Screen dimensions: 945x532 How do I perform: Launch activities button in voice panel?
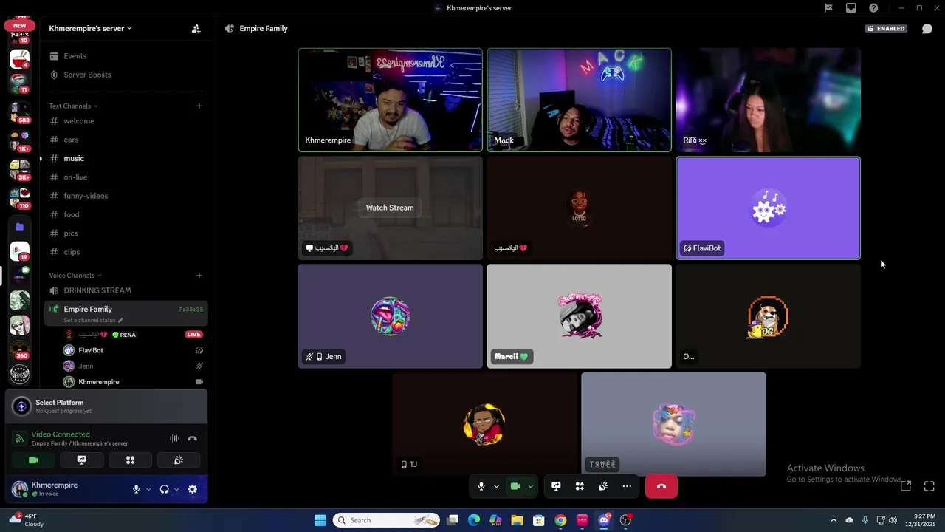tap(130, 460)
